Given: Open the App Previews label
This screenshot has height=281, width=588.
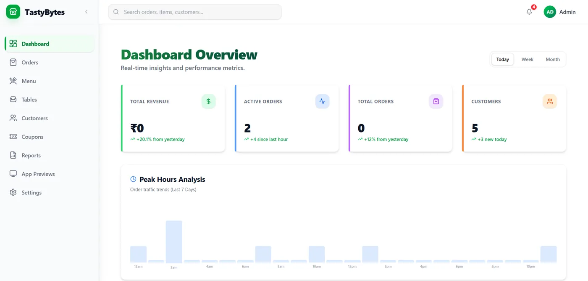Looking at the screenshot, I should [x=38, y=174].
